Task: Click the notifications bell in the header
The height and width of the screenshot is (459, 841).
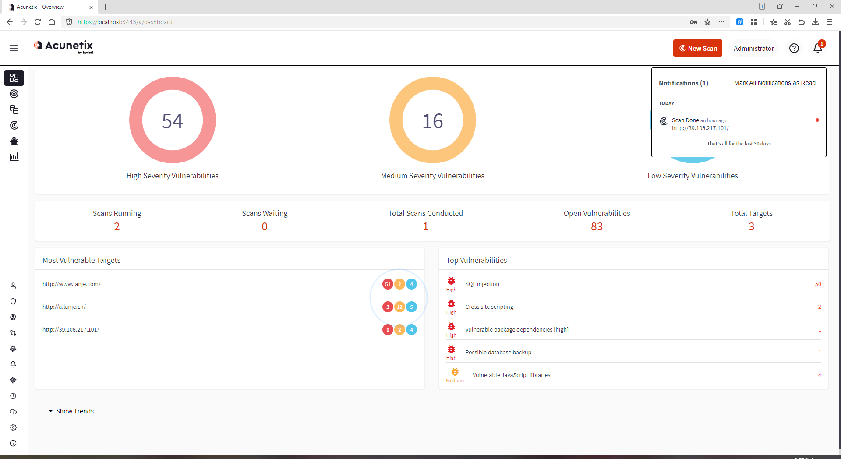Action: [x=818, y=48]
